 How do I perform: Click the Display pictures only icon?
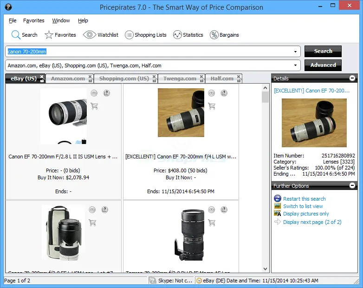(x=277, y=213)
